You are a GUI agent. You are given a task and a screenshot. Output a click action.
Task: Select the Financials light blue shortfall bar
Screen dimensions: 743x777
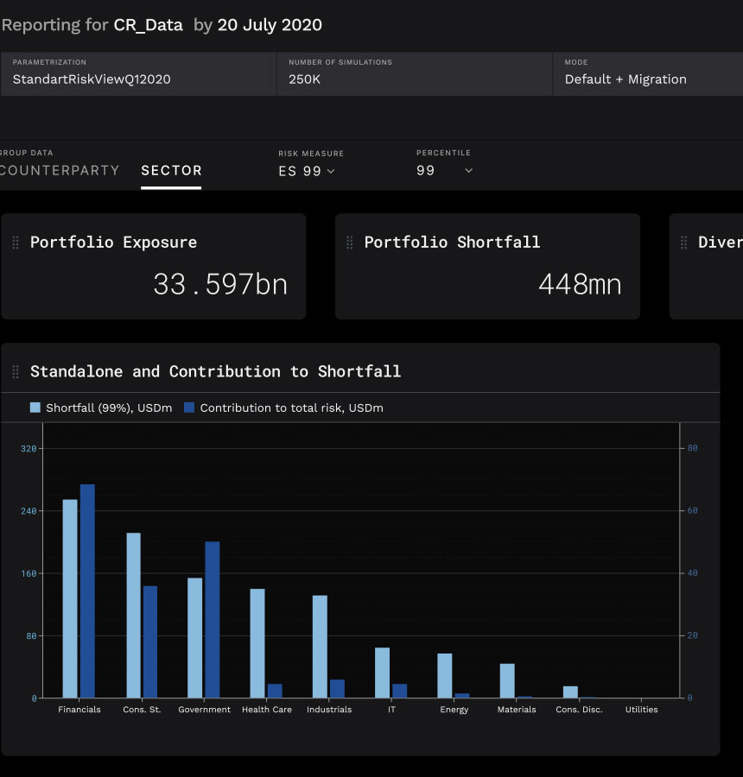(x=70, y=598)
